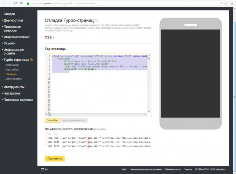Click scroll-down arrow of code editor
Viewport: 236px width, 174px height.
(149, 112)
